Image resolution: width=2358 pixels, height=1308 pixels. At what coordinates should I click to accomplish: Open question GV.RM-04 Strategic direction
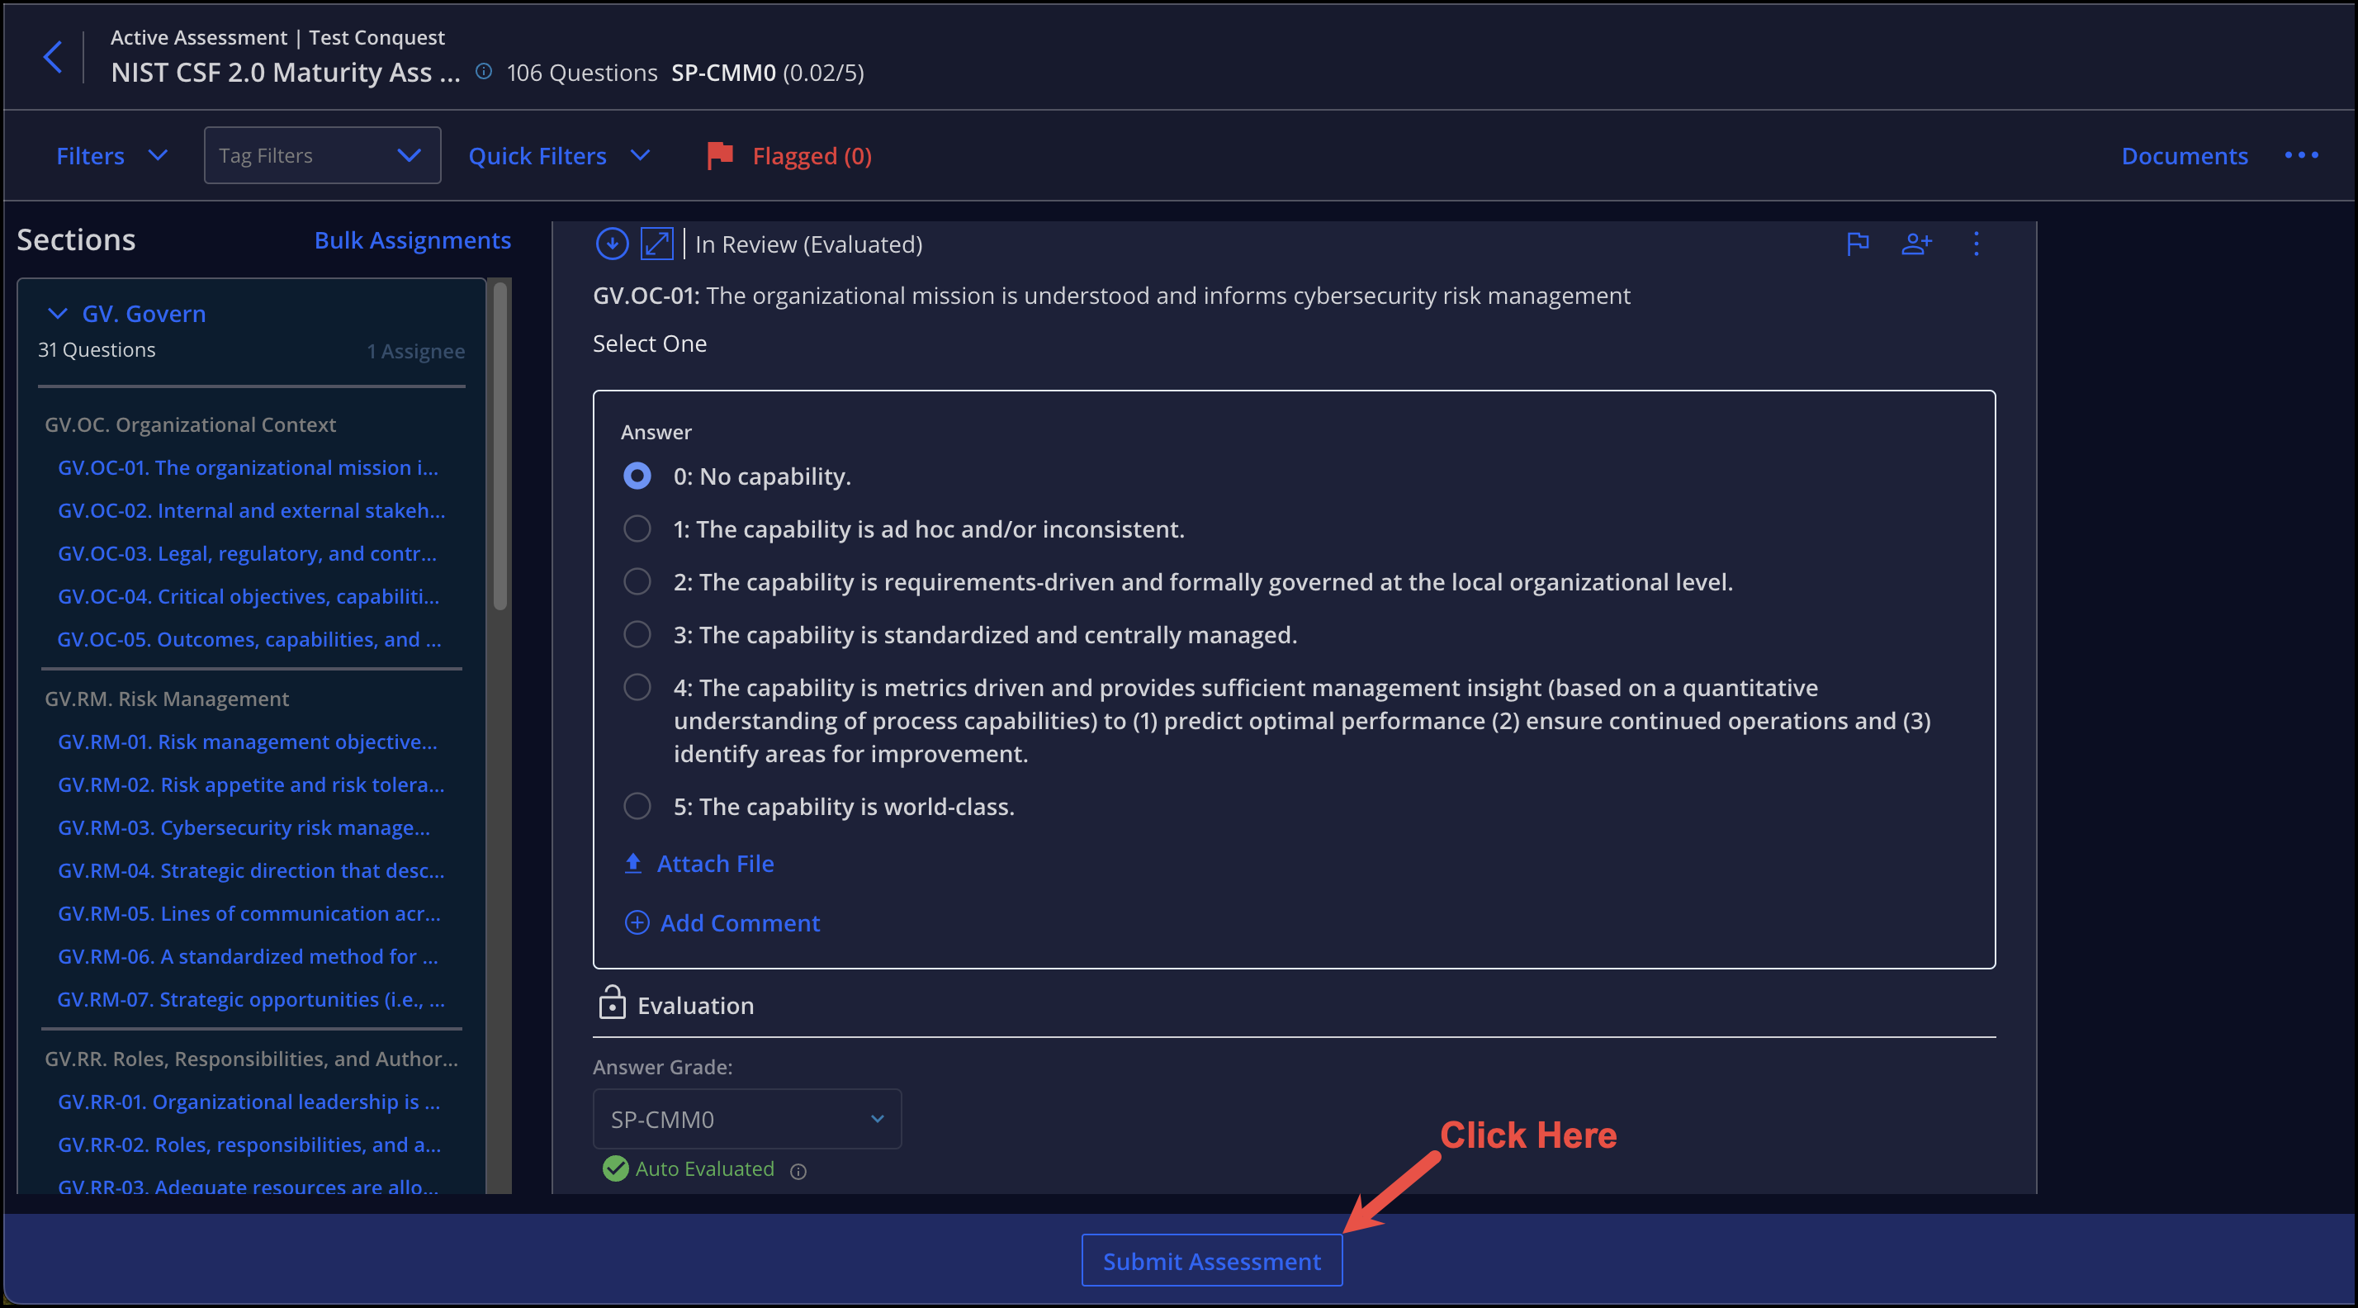tap(251, 870)
